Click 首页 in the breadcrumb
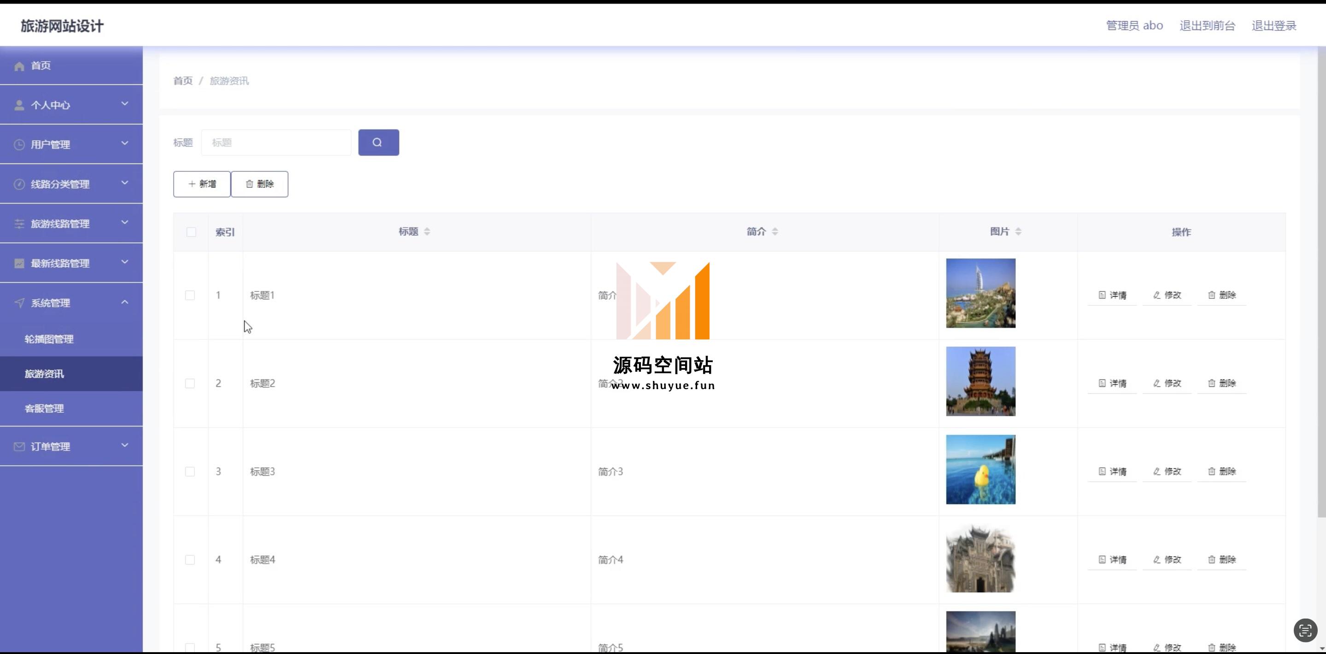 (x=183, y=81)
